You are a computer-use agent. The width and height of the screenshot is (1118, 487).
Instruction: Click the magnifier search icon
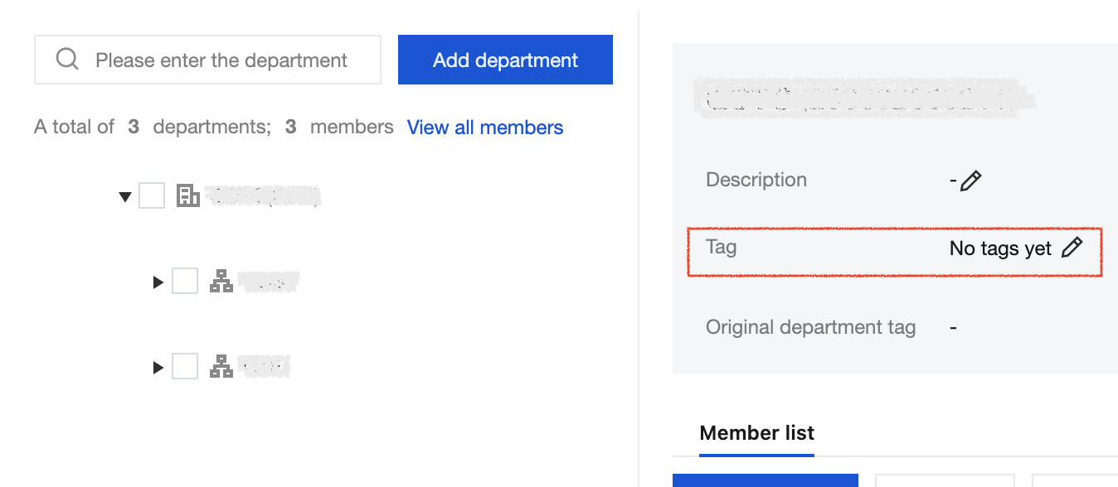click(x=67, y=60)
